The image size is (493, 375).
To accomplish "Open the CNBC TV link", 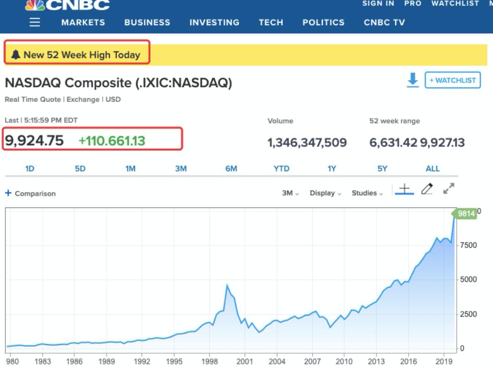I will click(384, 22).
